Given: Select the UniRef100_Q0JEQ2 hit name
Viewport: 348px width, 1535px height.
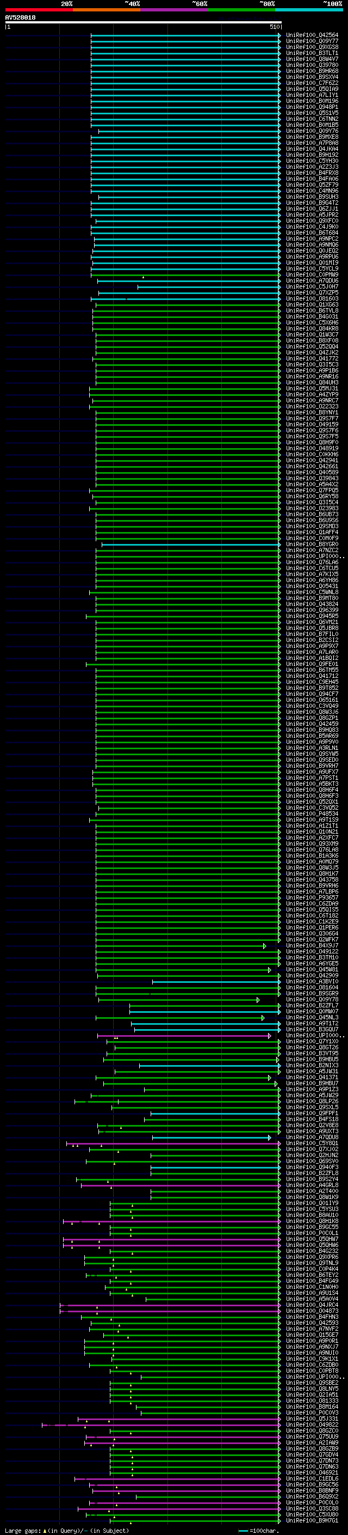Looking at the screenshot, I should [x=312, y=251].
